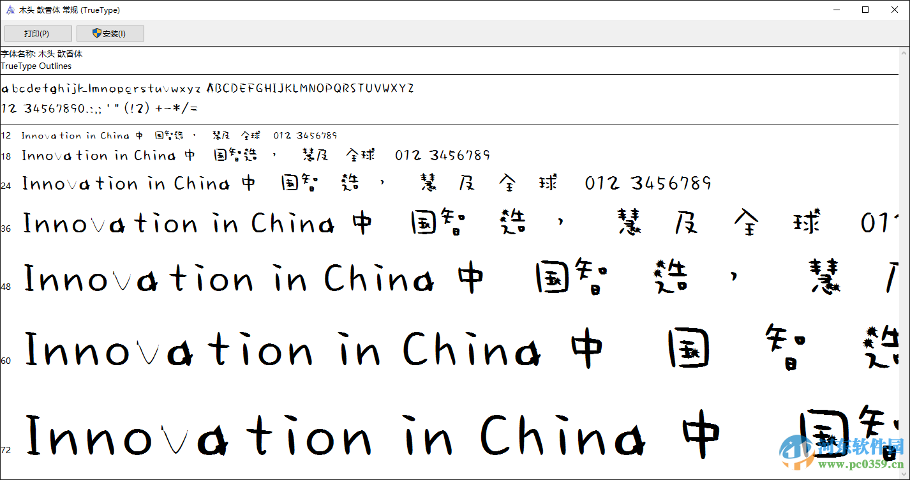
Task: Click the size 12 sample label
Action: pyautogui.click(x=6, y=135)
